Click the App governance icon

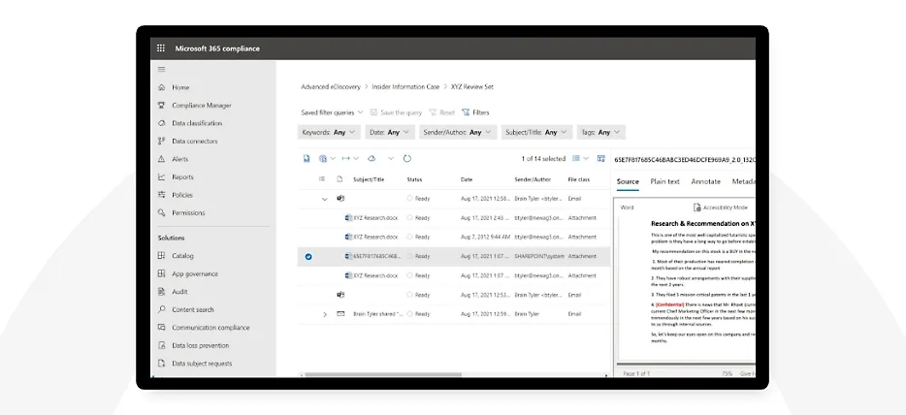(x=161, y=273)
